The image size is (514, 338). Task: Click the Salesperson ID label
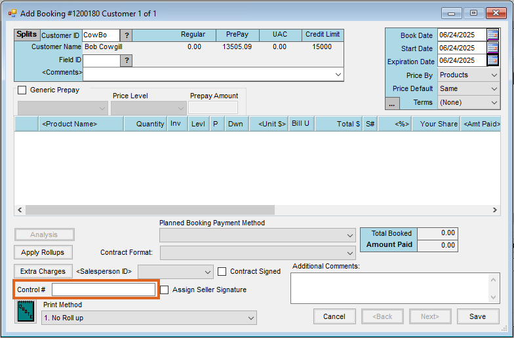[x=104, y=271]
